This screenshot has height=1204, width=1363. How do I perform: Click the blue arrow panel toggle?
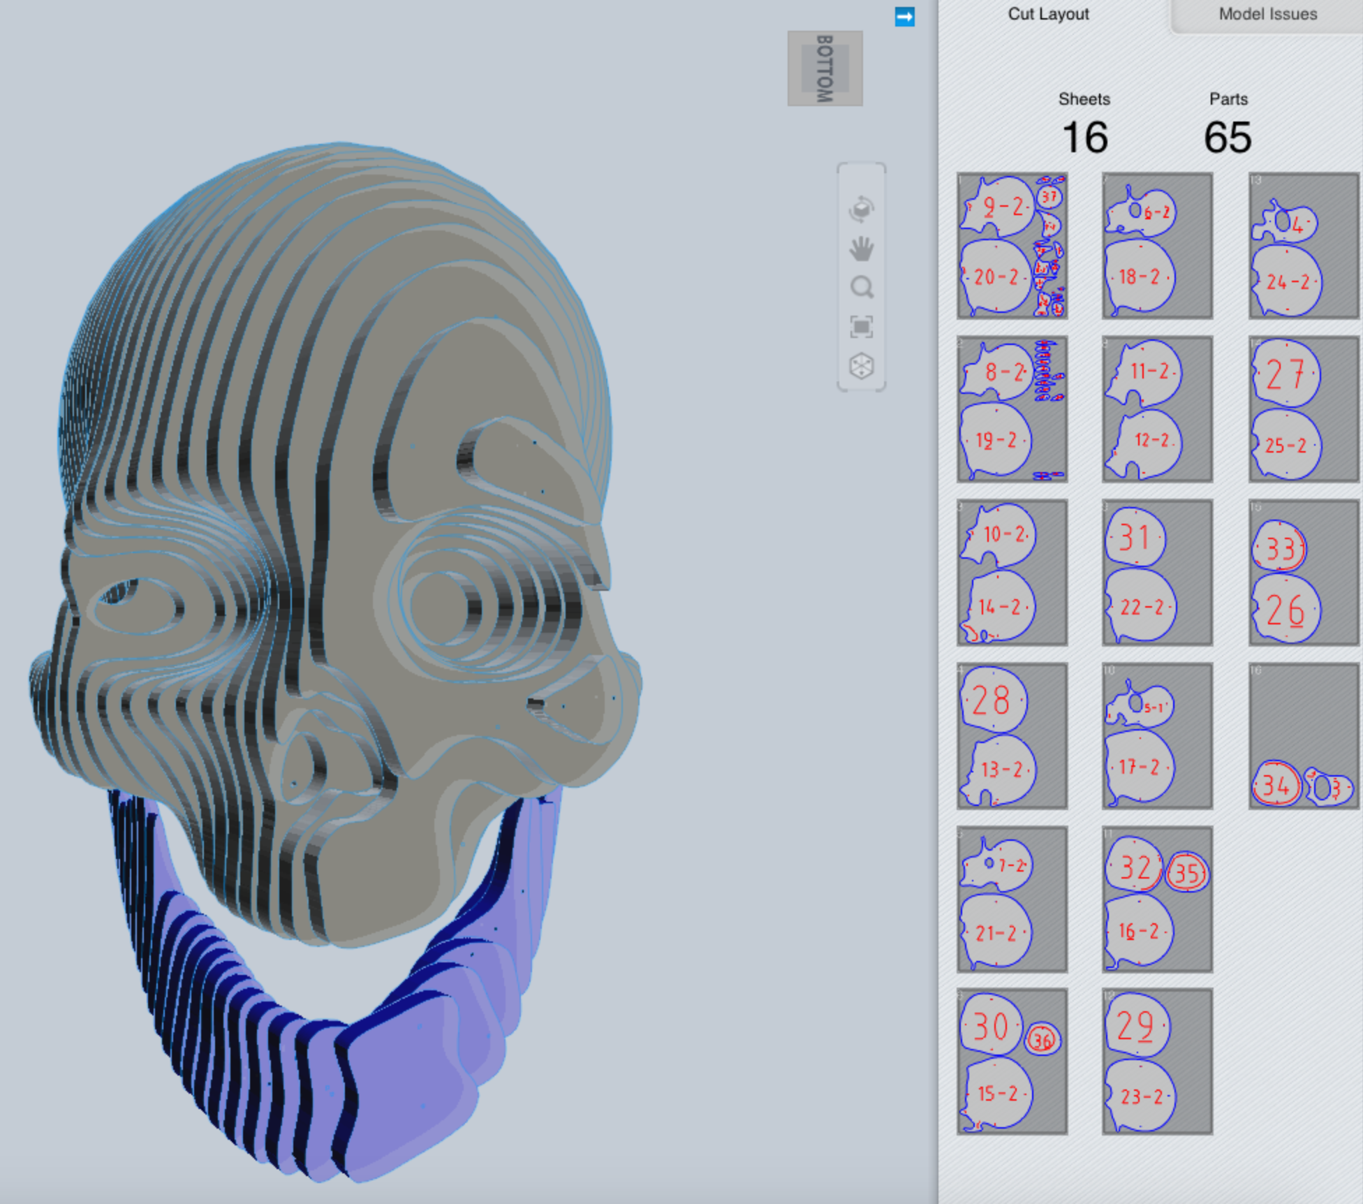904,17
